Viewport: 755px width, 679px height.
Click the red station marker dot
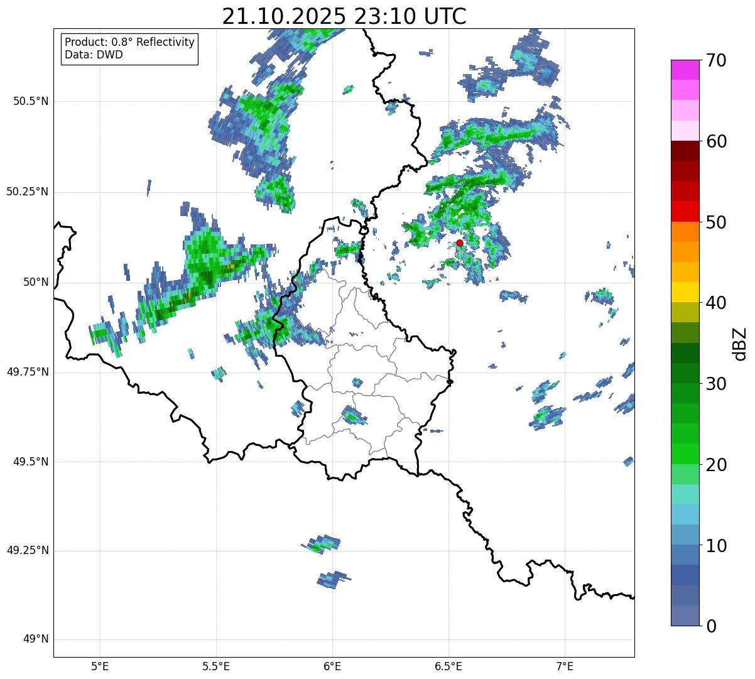pyautogui.click(x=460, y=242)
